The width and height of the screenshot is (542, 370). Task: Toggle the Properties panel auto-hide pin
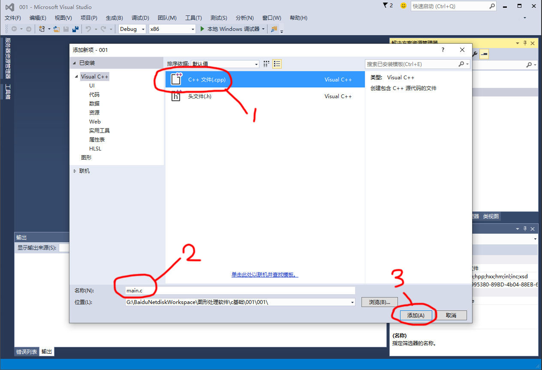tap(525, 229)
